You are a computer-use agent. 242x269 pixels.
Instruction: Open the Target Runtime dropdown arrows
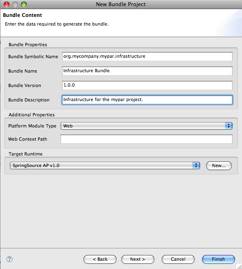(x=196, y=165)
